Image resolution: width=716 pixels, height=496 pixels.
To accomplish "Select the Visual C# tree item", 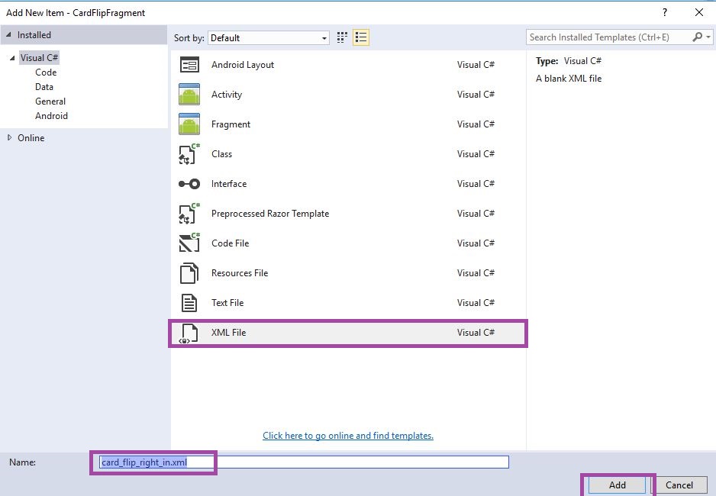I will 39,58.
